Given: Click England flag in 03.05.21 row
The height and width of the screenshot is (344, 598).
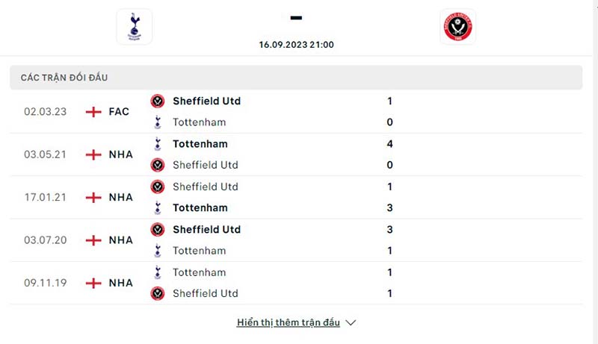Looking at the screenshot, I should [93, 154].
